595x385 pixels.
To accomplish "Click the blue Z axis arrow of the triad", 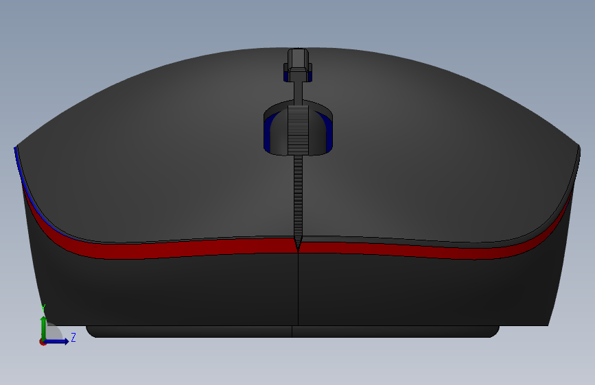I will (x=57, y=342).
